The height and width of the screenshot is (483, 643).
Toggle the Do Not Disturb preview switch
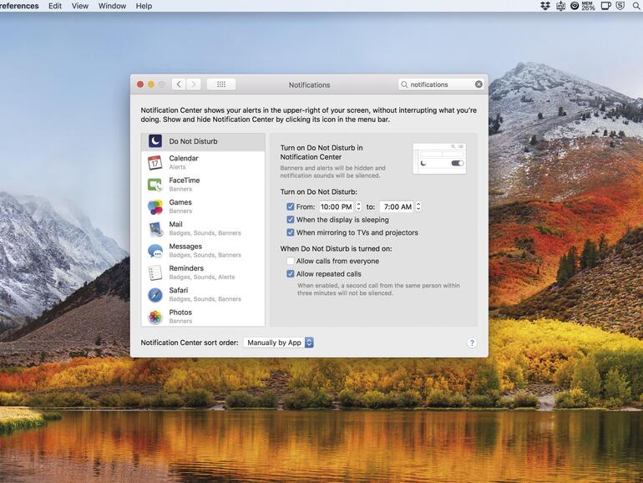click(457, 163)
